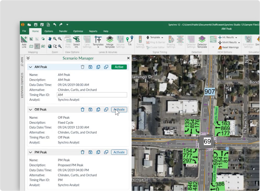Click the zoom in magnifier
The image size is (260, 191).
55,39
